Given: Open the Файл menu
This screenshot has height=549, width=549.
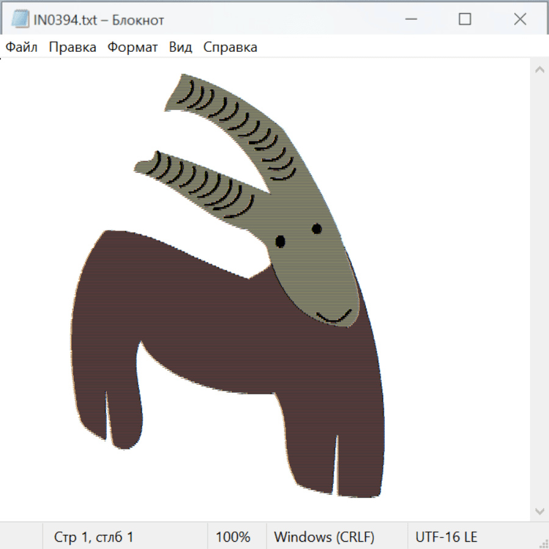Looking at the screenshot, I should pos(22,48).
